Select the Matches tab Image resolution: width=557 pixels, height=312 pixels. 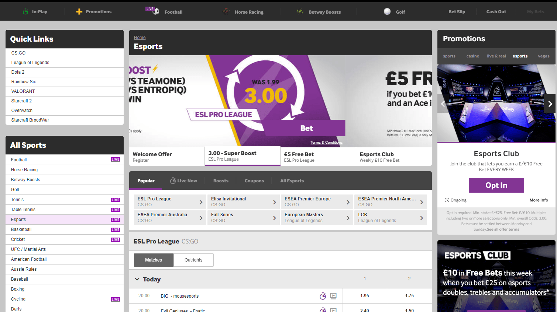tap(154, 260)
